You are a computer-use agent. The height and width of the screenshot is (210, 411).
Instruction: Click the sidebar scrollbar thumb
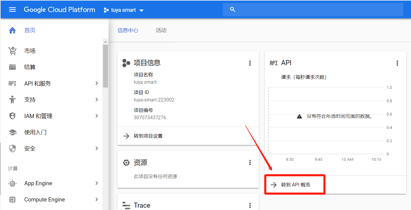105,66
